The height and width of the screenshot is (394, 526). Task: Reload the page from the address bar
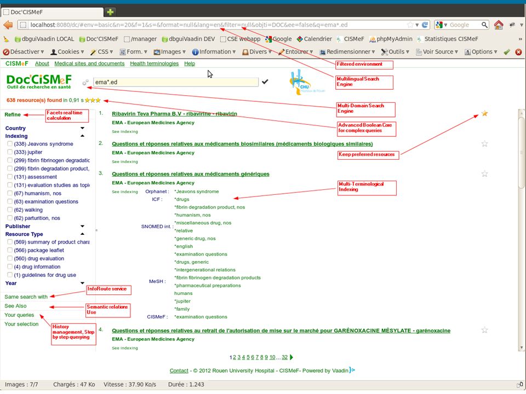pyautogui.click(x=425, y=25)
